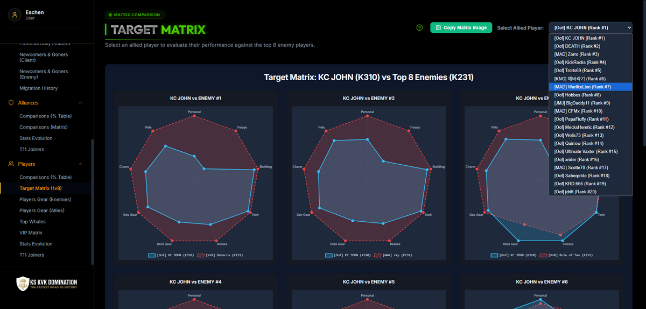Go to VIP Matrix in sidebar
The height and width of the screenshot is (309, 646).
31,233
